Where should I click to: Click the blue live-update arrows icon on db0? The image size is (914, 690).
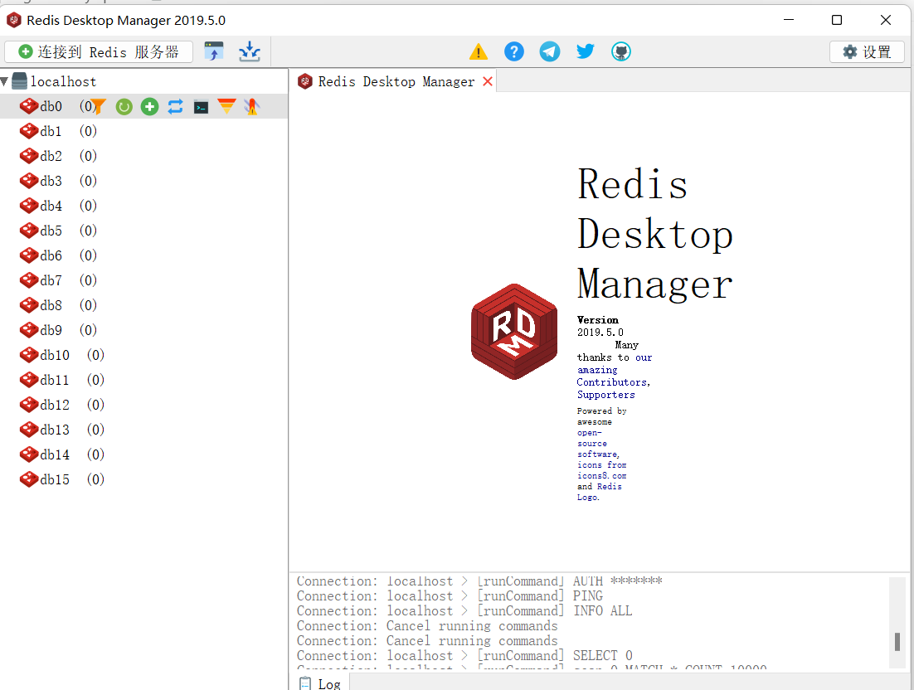(176, 107)
